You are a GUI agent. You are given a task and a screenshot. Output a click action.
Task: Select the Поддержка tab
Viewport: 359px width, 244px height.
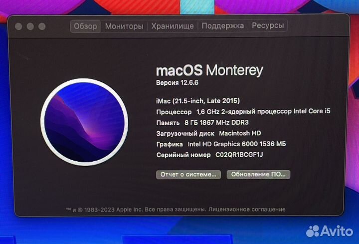(222, 25)
